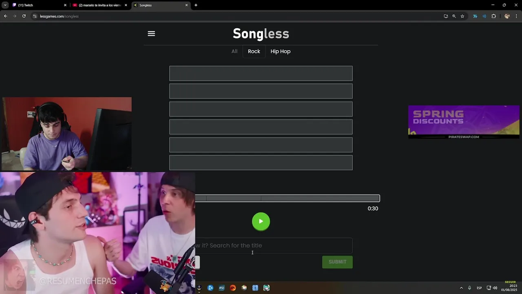Click the 0:30 duration label
Viewport: 522px width, 294px height.
(x=373, y=209)
